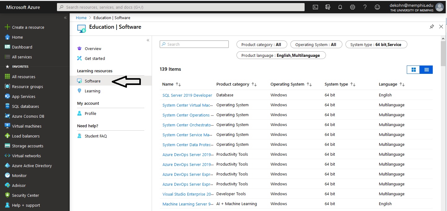Open the Help question mark icon
Viewport: 447px width, 211px height.
click(x=365, y=7)
